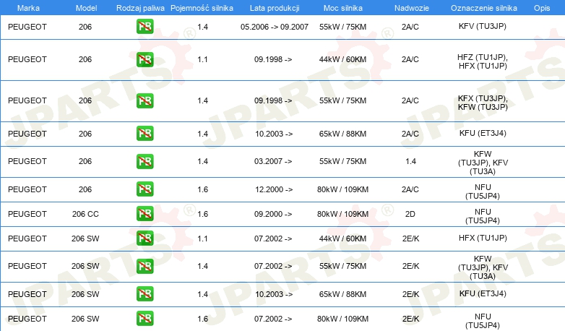Click the Model column header

pyautogui.click(x=86, y=8)
